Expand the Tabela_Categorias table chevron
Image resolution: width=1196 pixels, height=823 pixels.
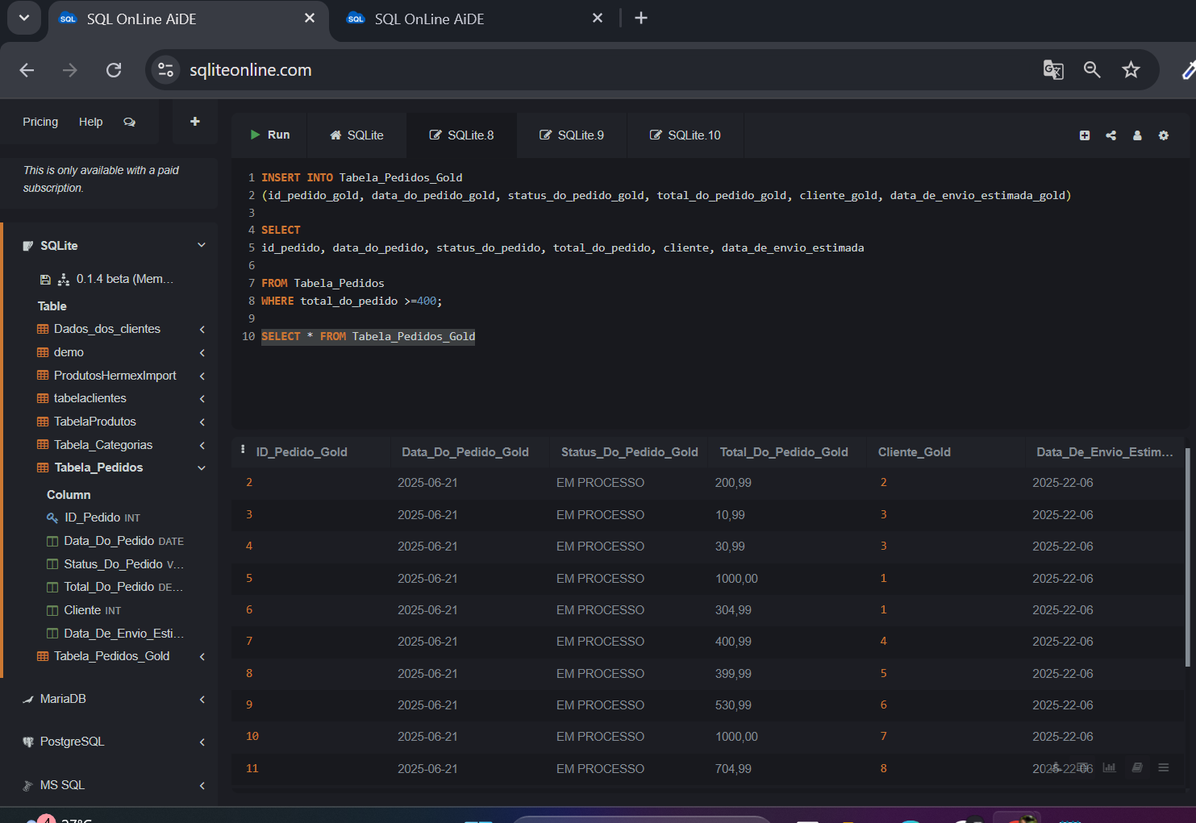point(202,445)
